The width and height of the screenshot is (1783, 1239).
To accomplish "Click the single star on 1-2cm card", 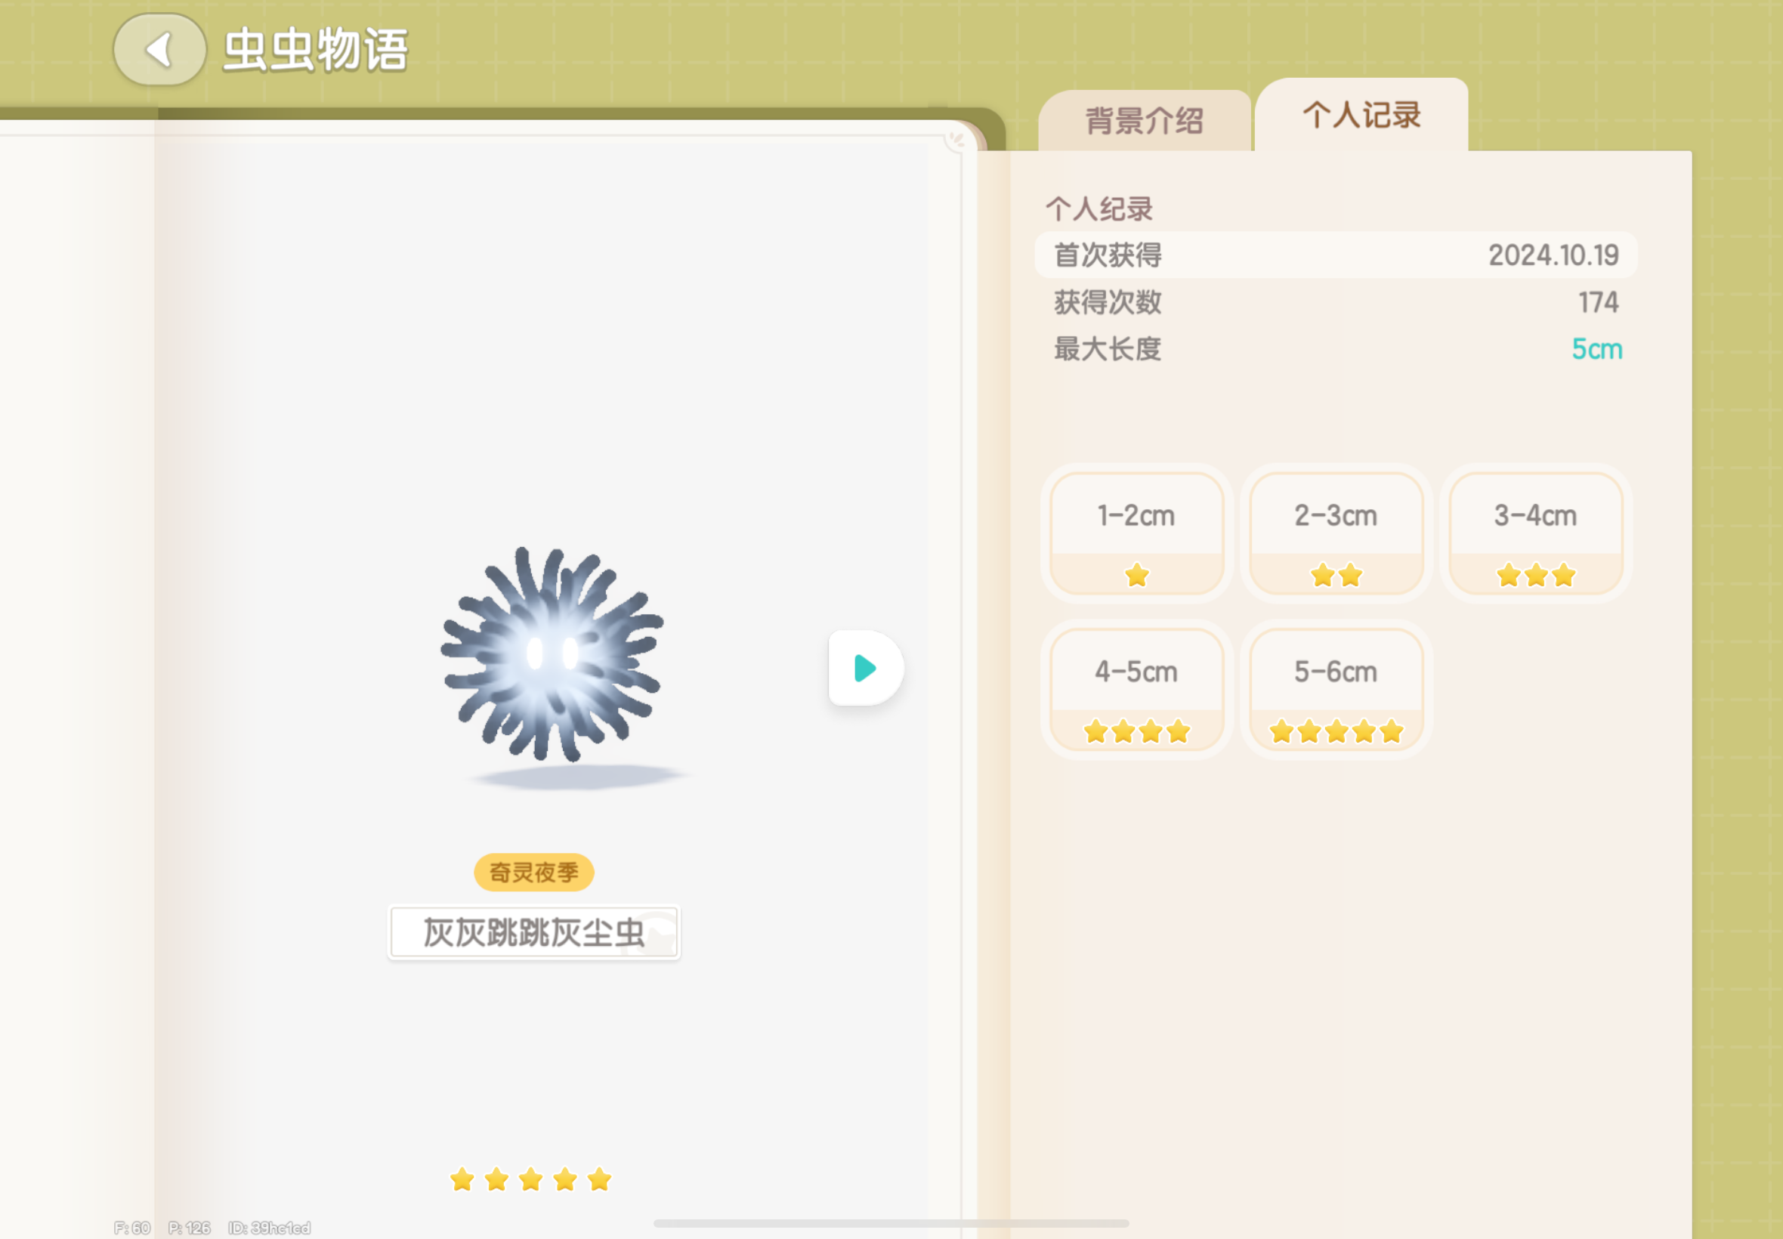I will (x=1136, y=575).
